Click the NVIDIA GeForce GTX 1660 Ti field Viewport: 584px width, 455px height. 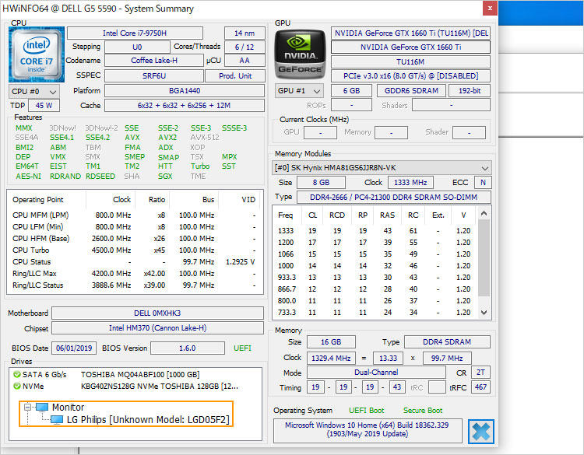(x=410, y=47)
